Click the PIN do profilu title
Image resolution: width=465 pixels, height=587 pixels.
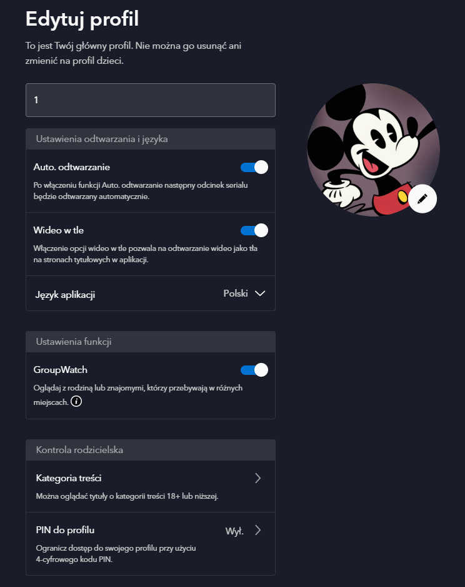[x=65, y=530]
